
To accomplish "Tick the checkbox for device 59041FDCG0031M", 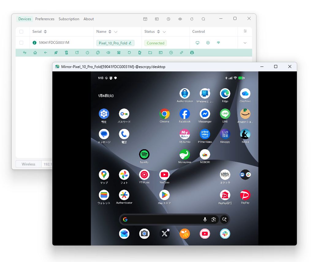I will click(x=21, y=43).
